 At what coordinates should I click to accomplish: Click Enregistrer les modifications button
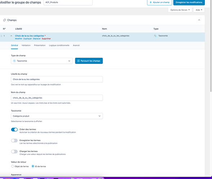(x=189, y=3)
